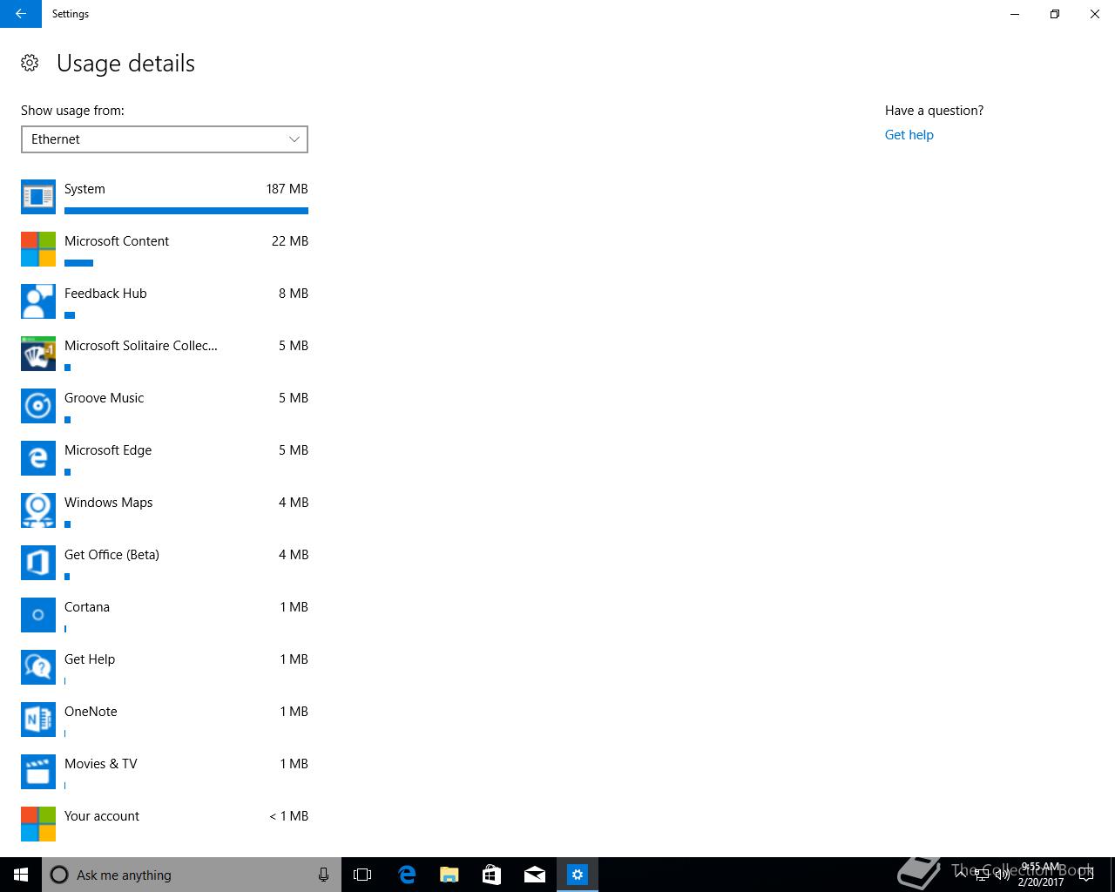This screenshot has width=1115, height=892.
Task: Select the OneNote label
Action: [x=91, y=712]
